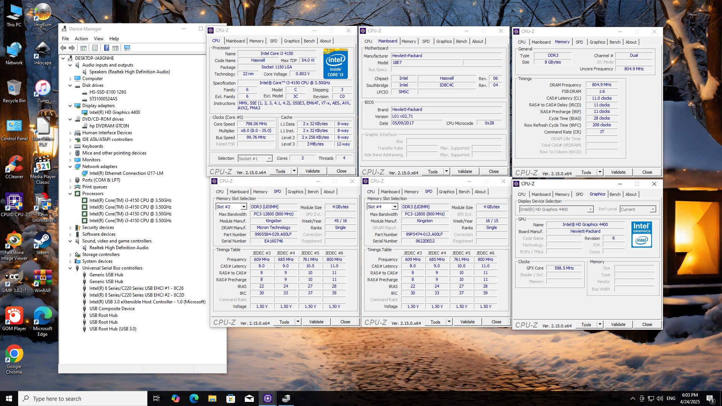The height and width of the screenshot is (406, 722).
Task: Click scan for hardware changes monitor icon
Action: 127,48
